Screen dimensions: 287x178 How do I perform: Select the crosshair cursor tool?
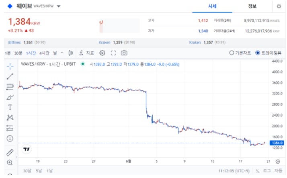point(10,66)
